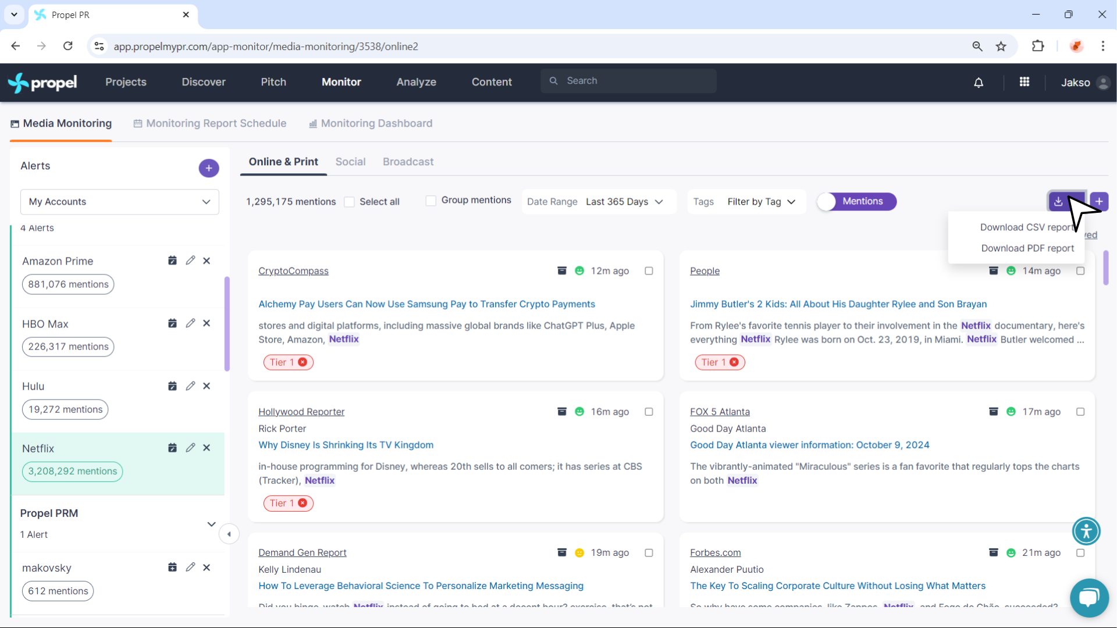Click the mentions list scrollbar
This screenshot has height=628, width=1117.
coord(1105,267)
